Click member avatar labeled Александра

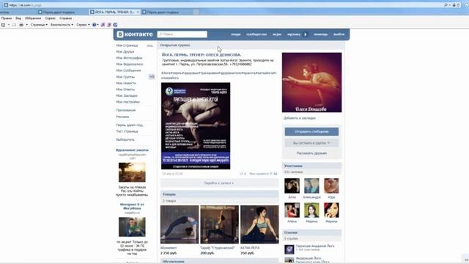pos(311,186)
